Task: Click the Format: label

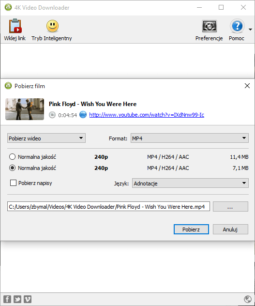Action: point(118,138)
